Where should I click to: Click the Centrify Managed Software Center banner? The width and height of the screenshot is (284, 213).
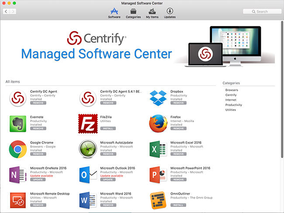point(139,47)
